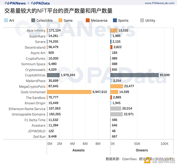
Task: Select the MakersPlace row label
Action: coord(36,81)
